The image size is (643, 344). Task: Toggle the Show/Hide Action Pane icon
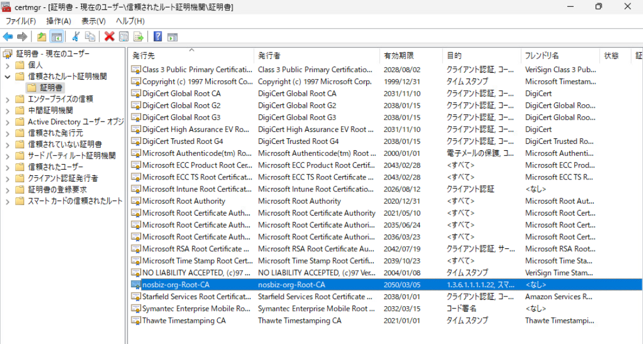click(x=172, y=37)
